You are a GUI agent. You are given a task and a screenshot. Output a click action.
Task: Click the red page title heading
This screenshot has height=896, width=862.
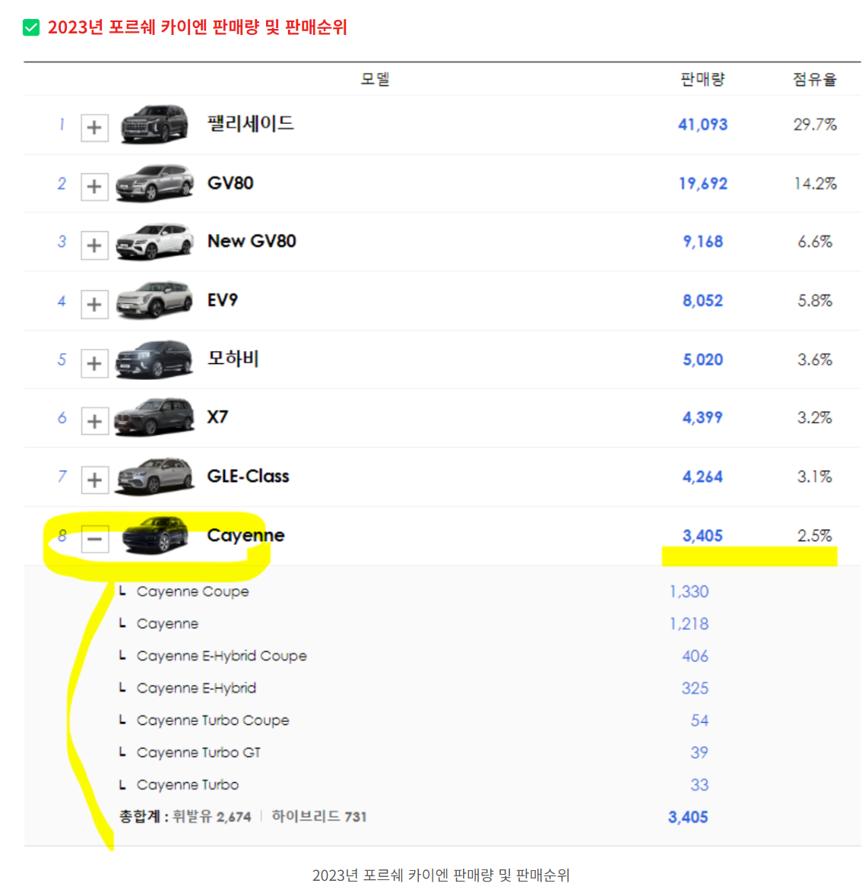pos(197,27)
